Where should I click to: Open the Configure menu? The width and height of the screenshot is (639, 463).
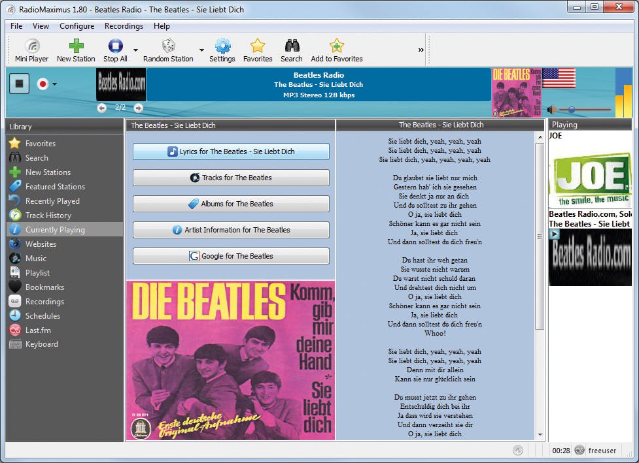77,26
